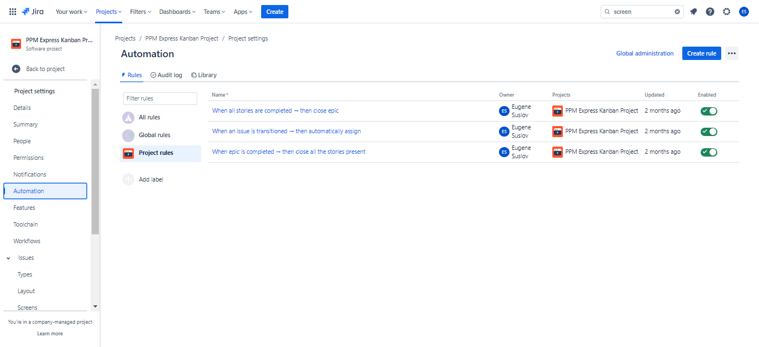Switch to the Audit log tab
759x347 pixels.
point(166,75)
